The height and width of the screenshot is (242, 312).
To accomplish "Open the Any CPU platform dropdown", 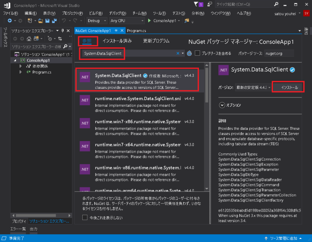I will pos(127,21).
